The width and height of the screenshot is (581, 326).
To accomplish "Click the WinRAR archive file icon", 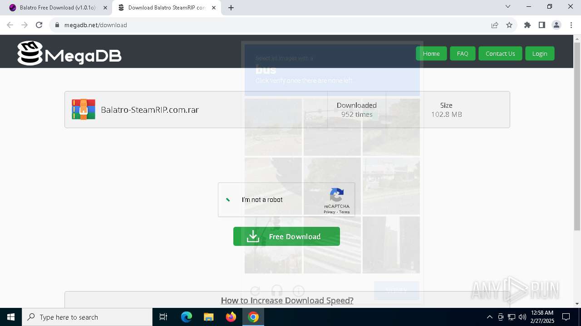I will click(x=84, y=110).
